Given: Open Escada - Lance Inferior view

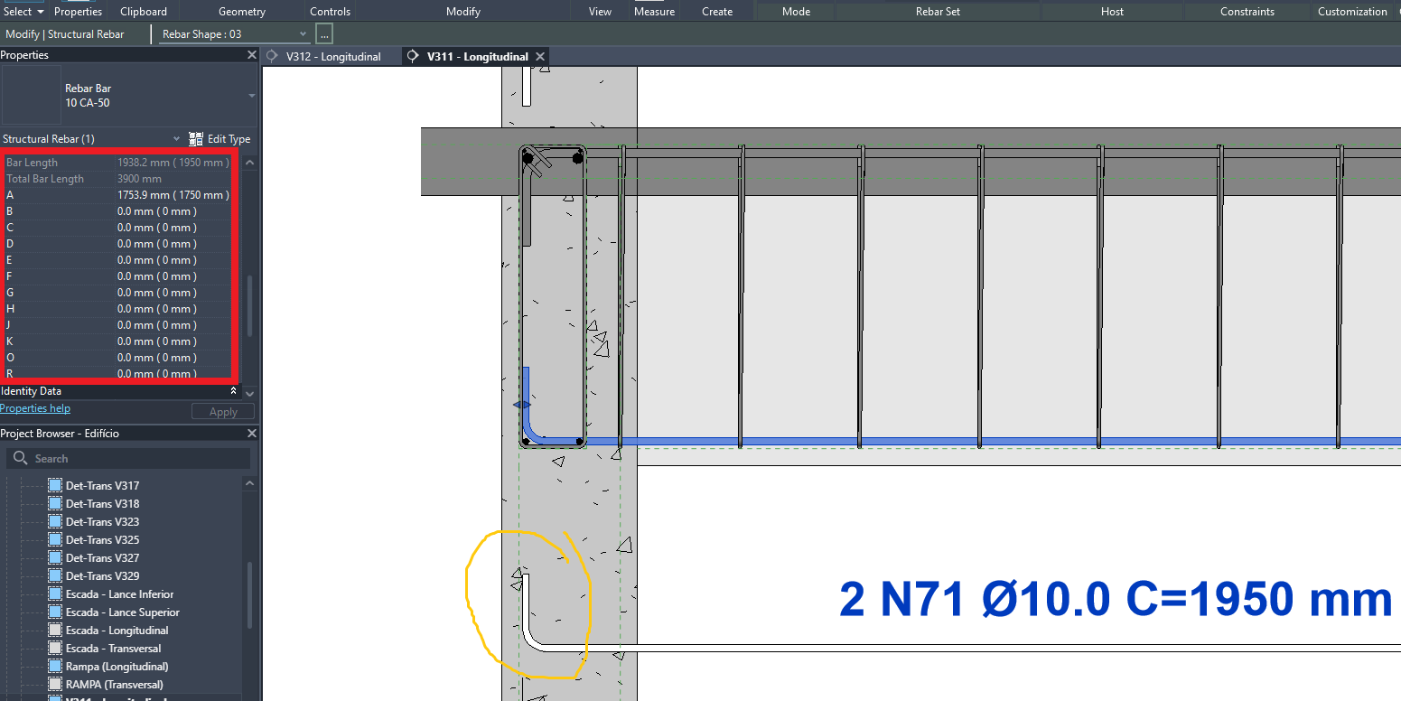Looking at the screenshot, I should 119,594.
